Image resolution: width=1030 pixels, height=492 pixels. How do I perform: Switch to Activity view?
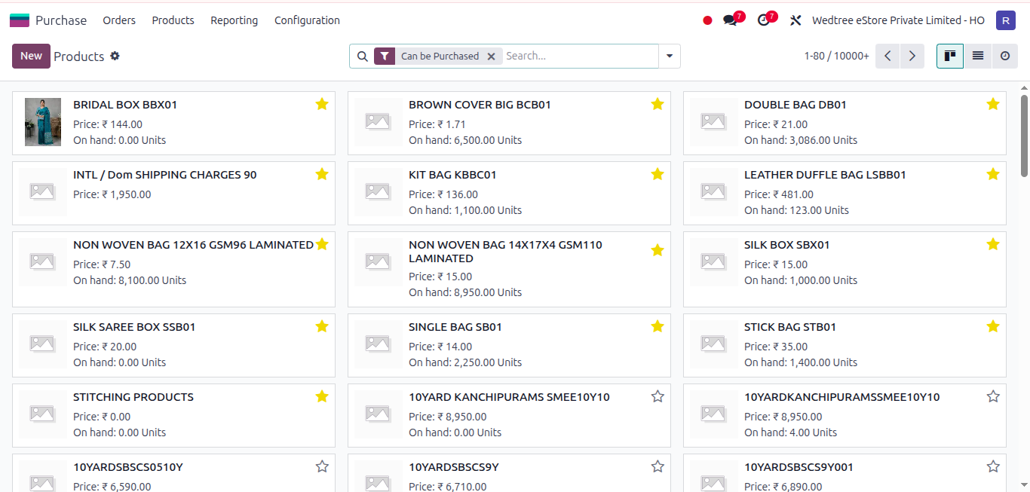[1004, 56]
